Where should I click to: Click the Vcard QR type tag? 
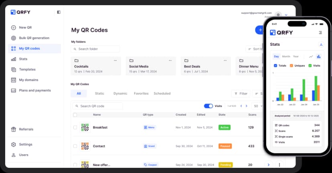150,146
